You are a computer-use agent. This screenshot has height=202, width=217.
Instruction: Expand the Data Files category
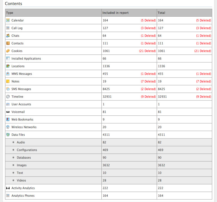(x=18, y=135)
